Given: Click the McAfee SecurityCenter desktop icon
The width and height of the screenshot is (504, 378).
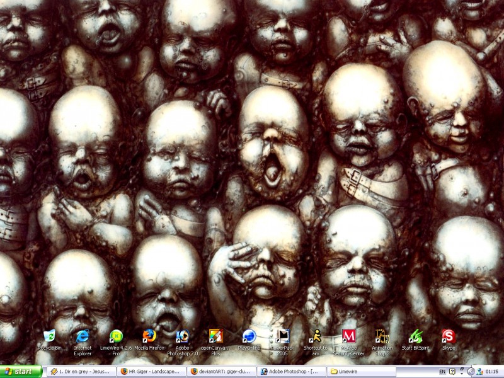Looking at the screenshot, I should coord(349,342).
